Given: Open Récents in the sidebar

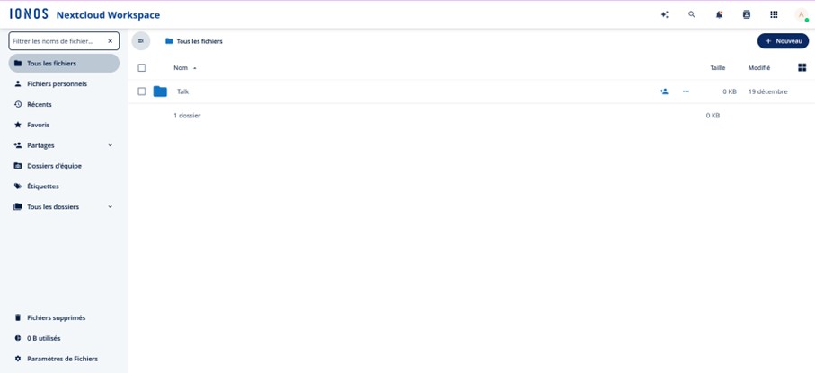Looking at the screenshot, I should (x=40, y=104).
